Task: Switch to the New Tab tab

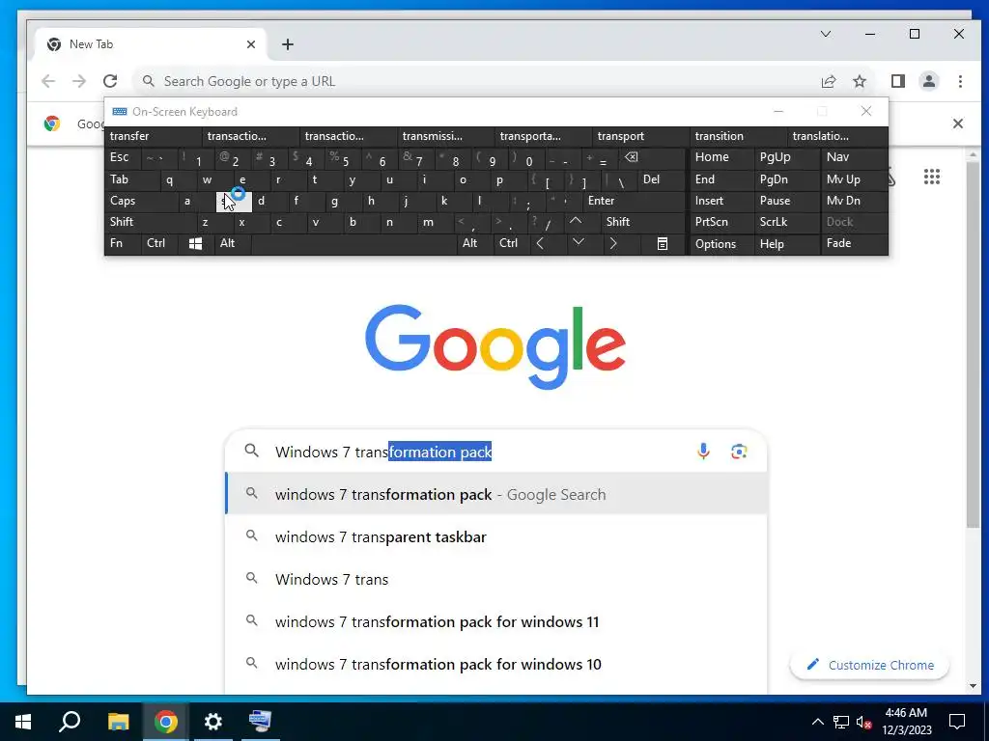Action: pyautogui.click(x=148, y=44)
